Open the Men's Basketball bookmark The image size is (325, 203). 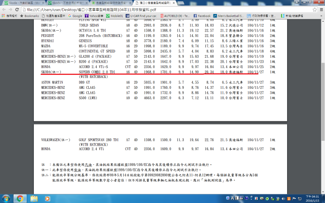[228, 16]
